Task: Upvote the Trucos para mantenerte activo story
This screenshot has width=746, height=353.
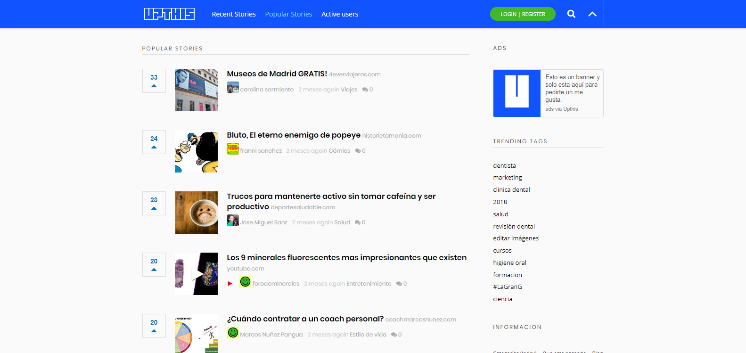Action: pos(154,203)
